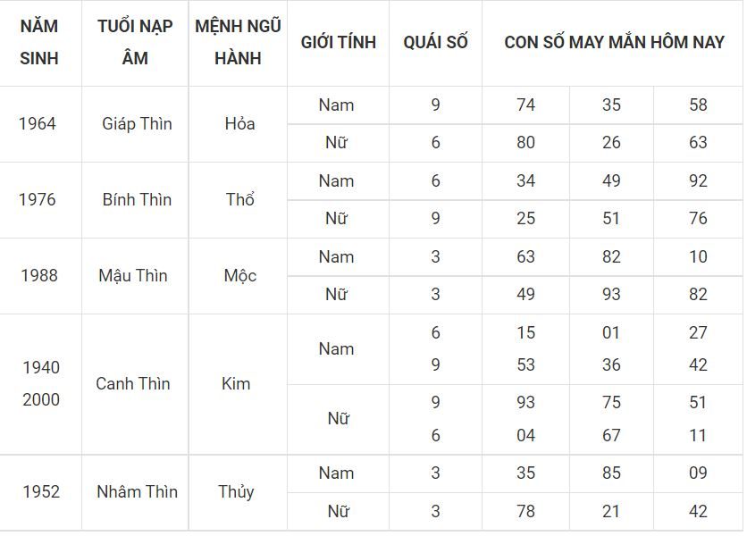The image size is (747, 536).
Task: Click the 1952 birth year cell
Action: [x=41, y=491]
